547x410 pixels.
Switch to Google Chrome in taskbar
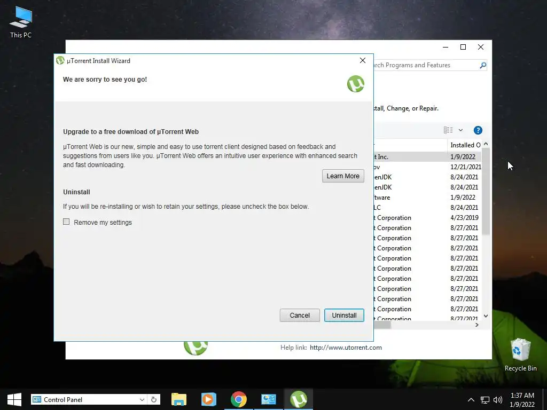coord(239,399)
